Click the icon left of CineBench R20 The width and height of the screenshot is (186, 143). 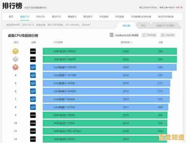[112, 35]
